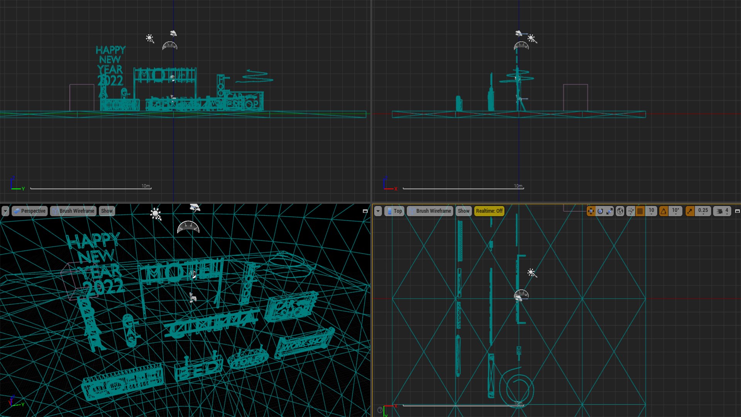Click the directional light sun icon in Perspective view
Screen dimensions: 741x417
click(156, 214)
